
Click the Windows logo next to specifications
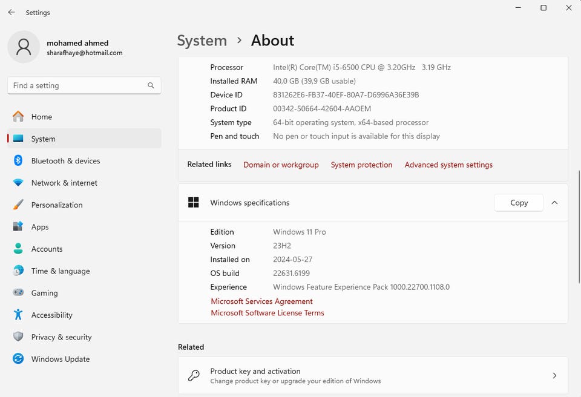click(x=194, y=202)
